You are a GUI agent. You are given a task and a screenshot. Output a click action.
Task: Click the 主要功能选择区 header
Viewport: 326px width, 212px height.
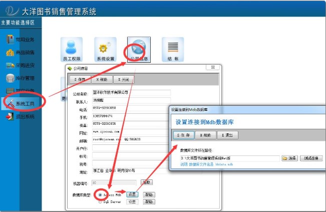(18, 23)
